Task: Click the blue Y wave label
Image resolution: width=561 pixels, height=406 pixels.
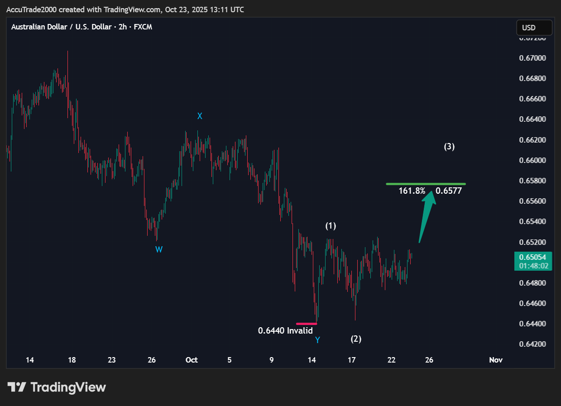Action: [x=317, y=340]
